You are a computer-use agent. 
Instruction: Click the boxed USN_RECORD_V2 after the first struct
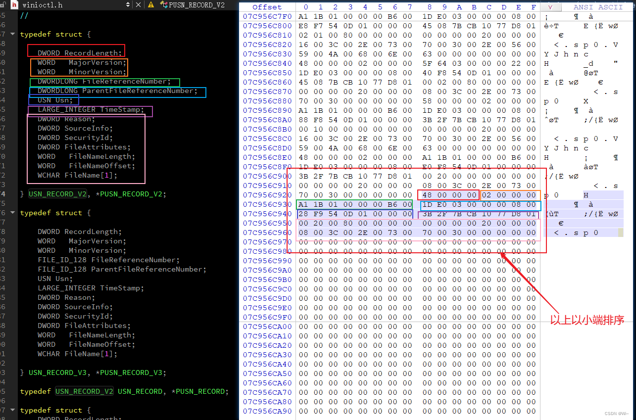(57, 194)
